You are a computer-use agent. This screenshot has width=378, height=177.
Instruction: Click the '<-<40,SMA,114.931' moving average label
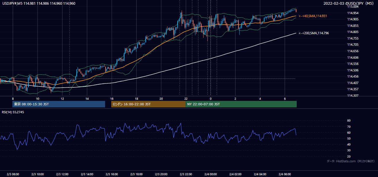314,16
